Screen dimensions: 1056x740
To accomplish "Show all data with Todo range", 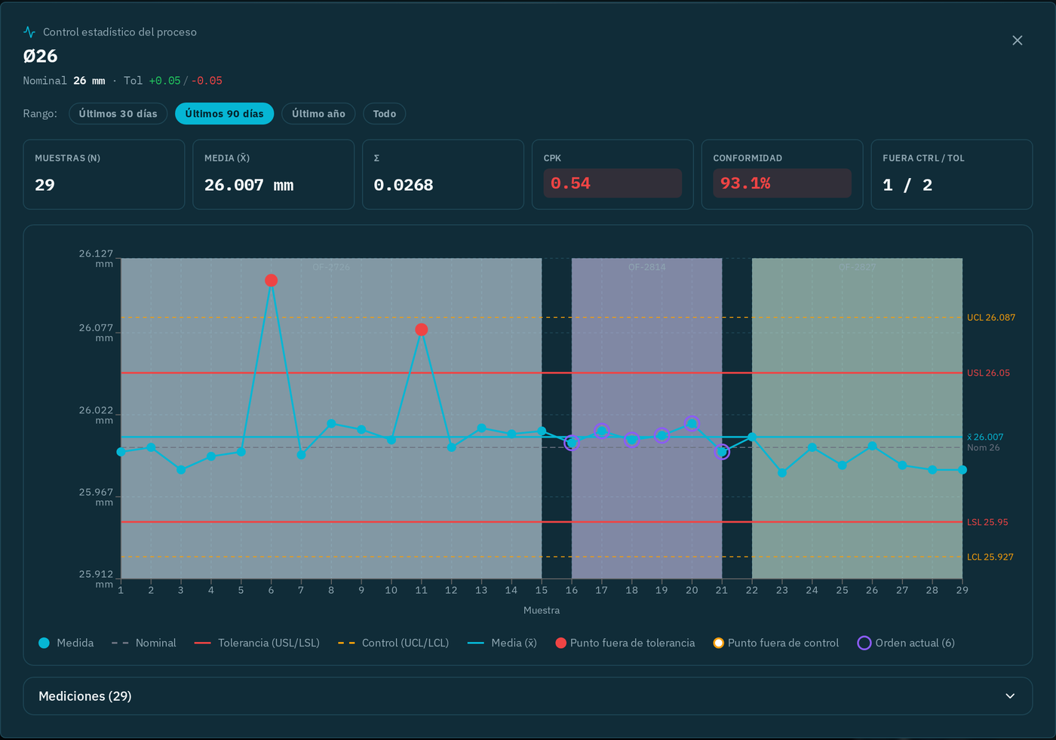I will (x=385, y=114).
